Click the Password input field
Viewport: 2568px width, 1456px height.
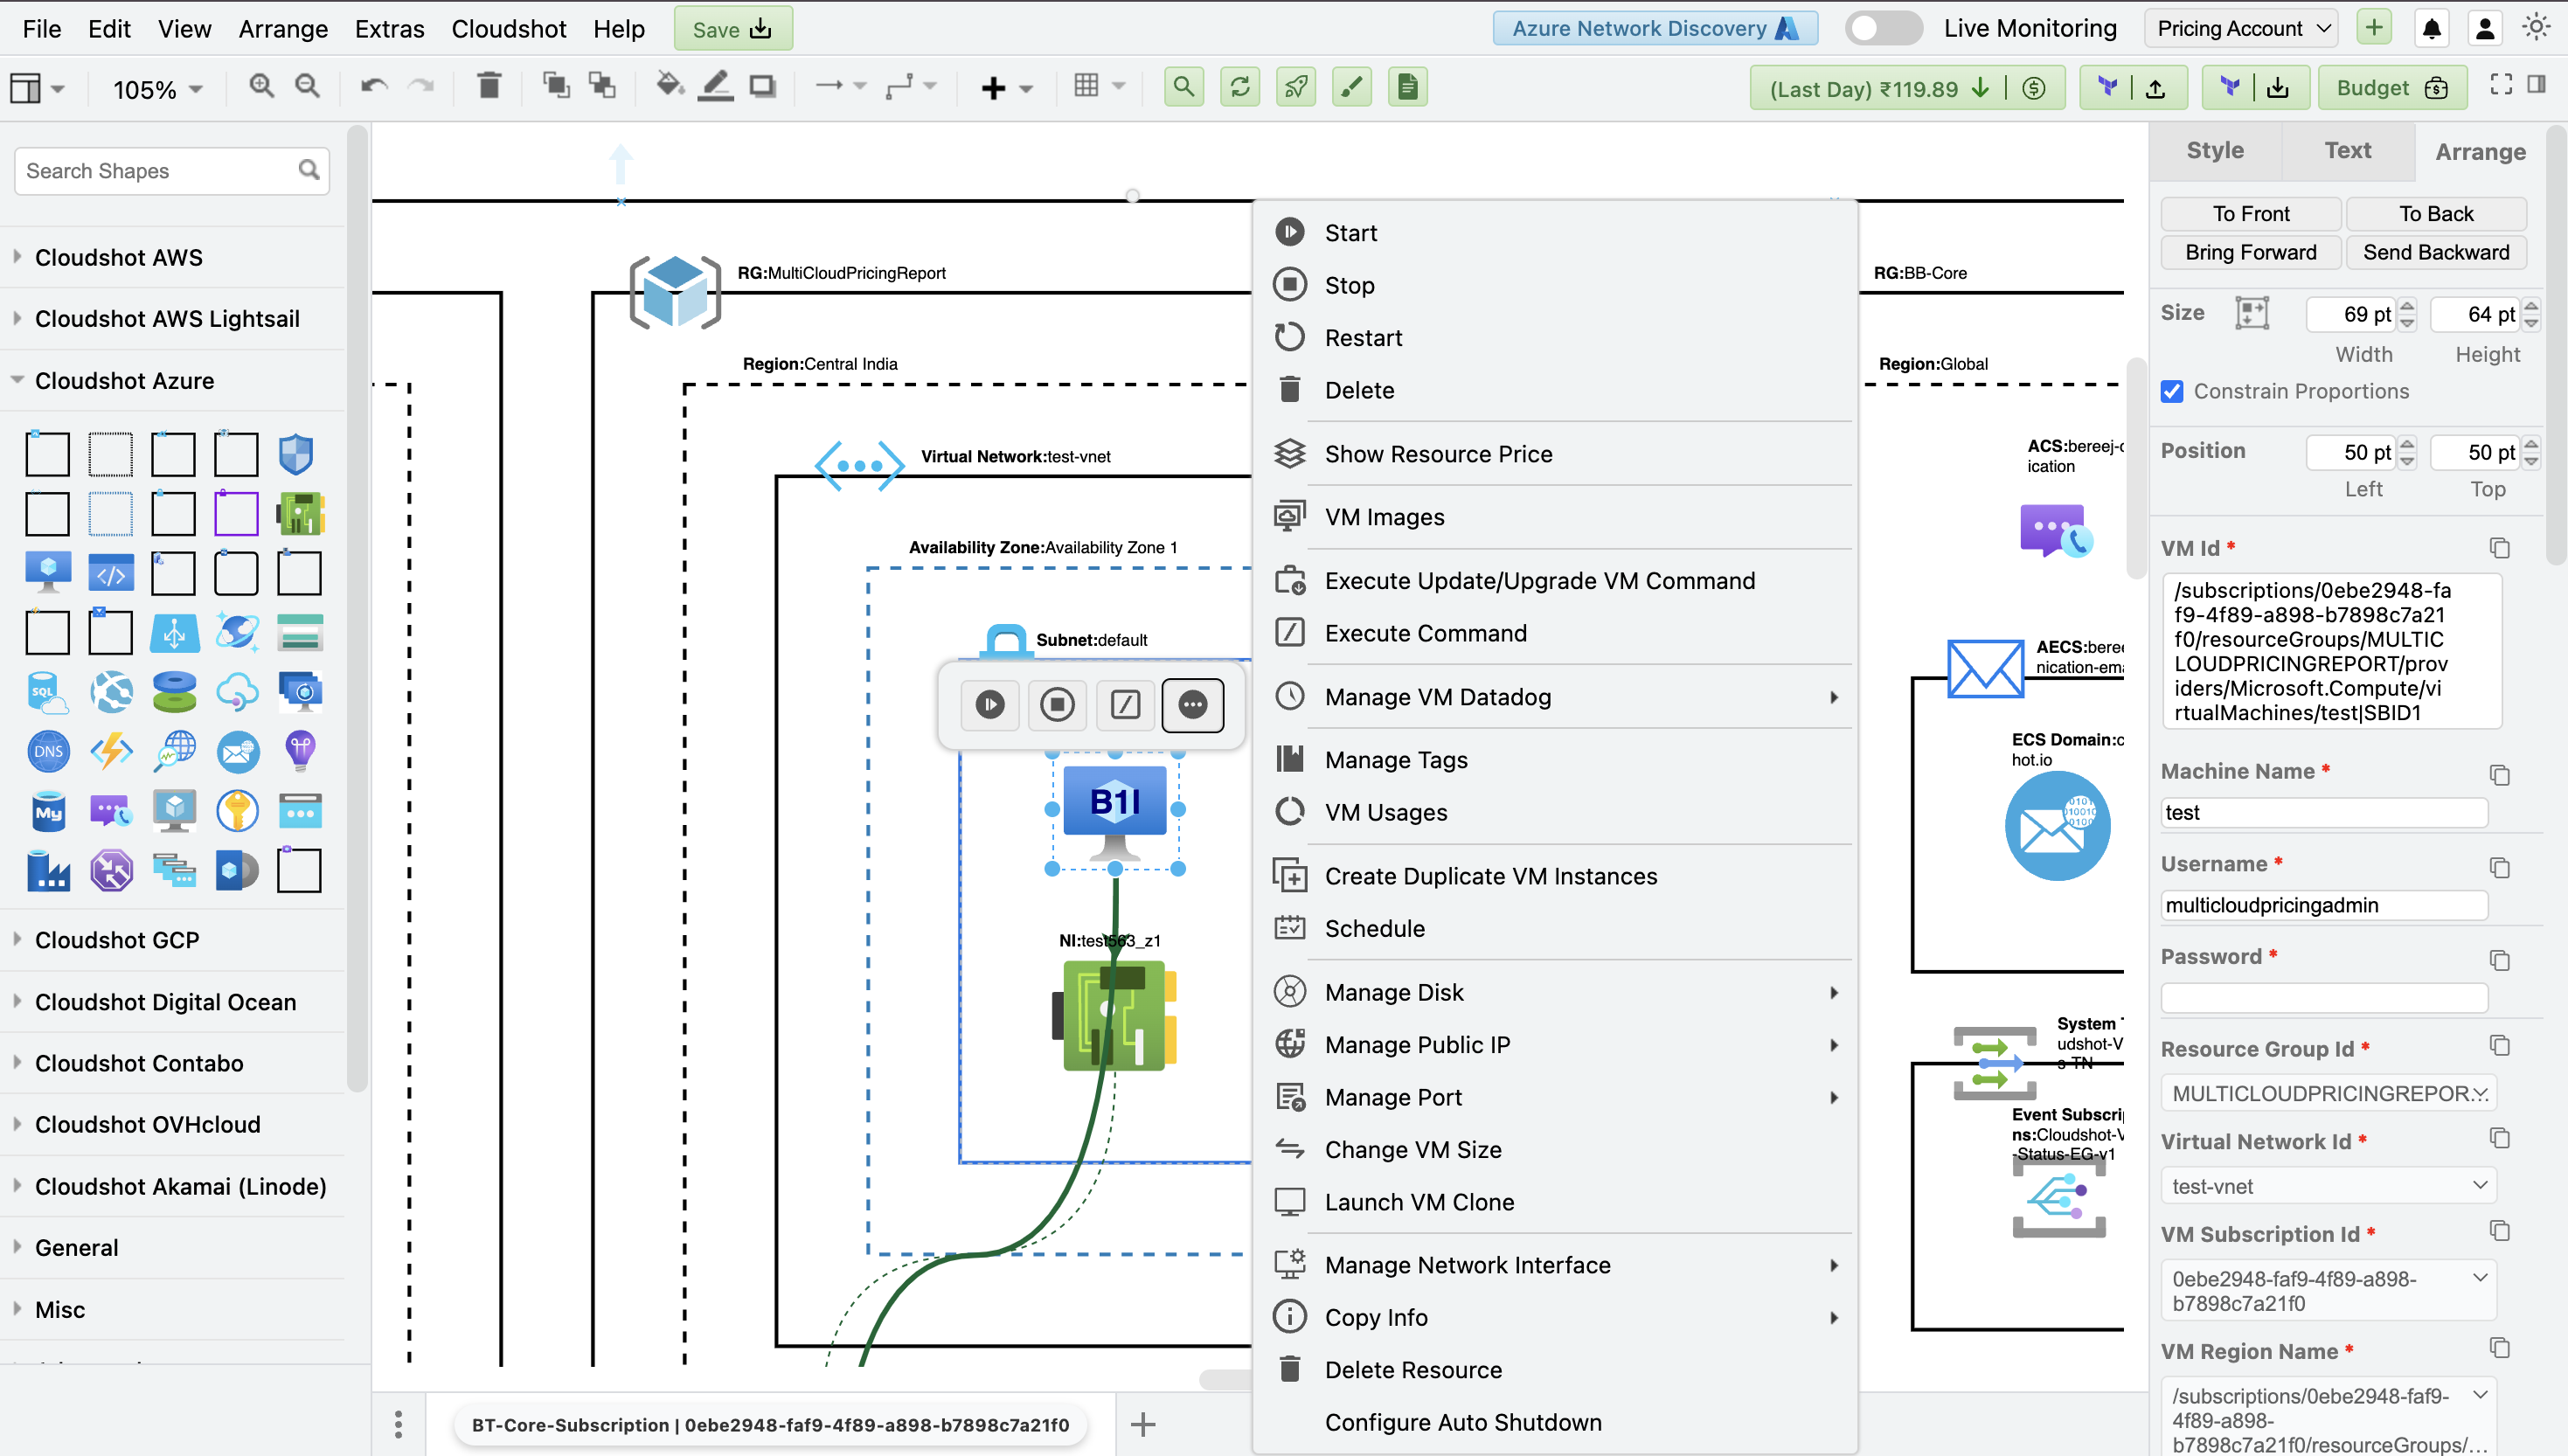[x=2324, y=997]
